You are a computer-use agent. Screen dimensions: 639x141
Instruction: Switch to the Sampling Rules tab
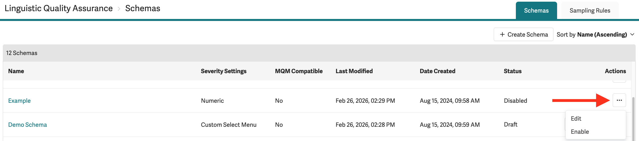(590, 11)
